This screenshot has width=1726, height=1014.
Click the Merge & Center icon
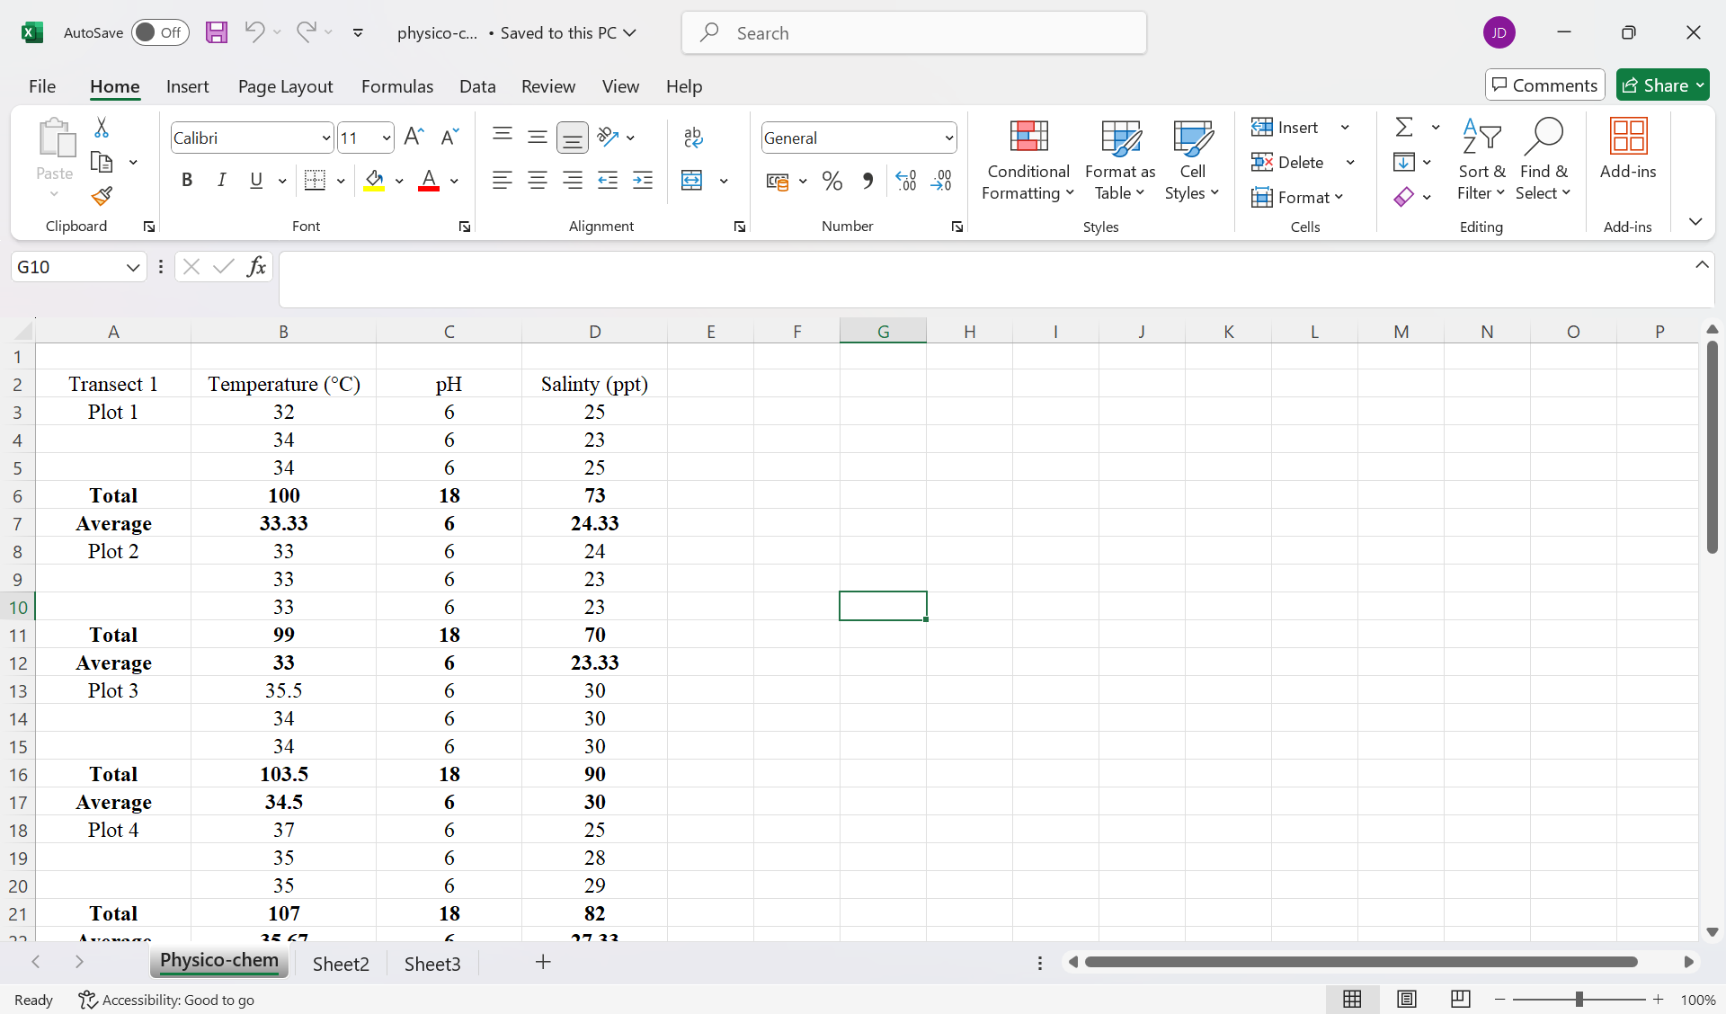coord(691,181)
